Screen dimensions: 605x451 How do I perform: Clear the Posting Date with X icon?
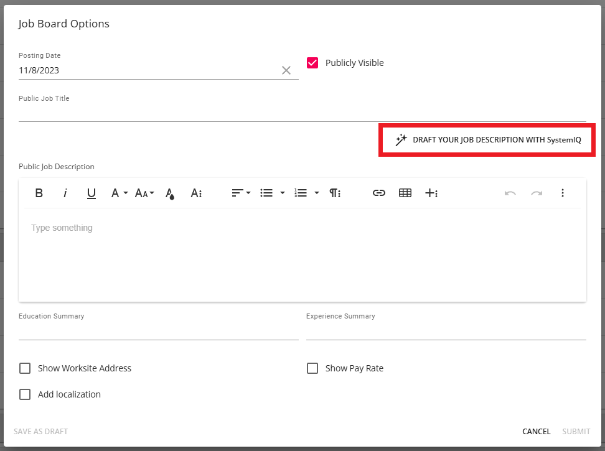pyautogui.click(x=286, y=70)
